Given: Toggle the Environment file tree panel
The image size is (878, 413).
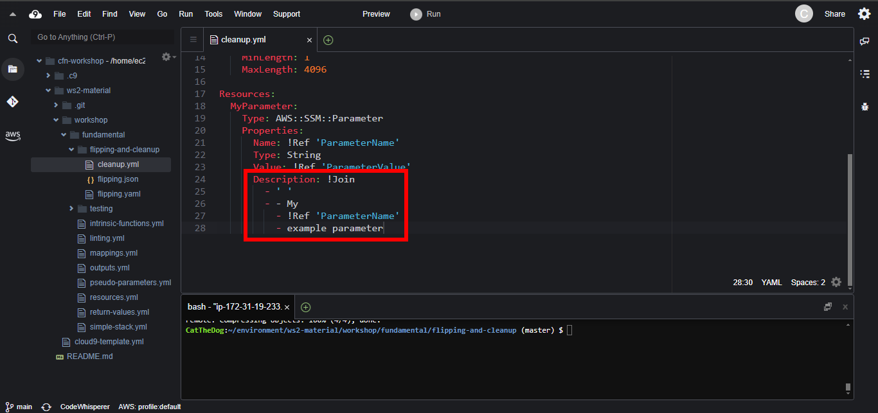Looking at the screenshot, I should [12, 69].
